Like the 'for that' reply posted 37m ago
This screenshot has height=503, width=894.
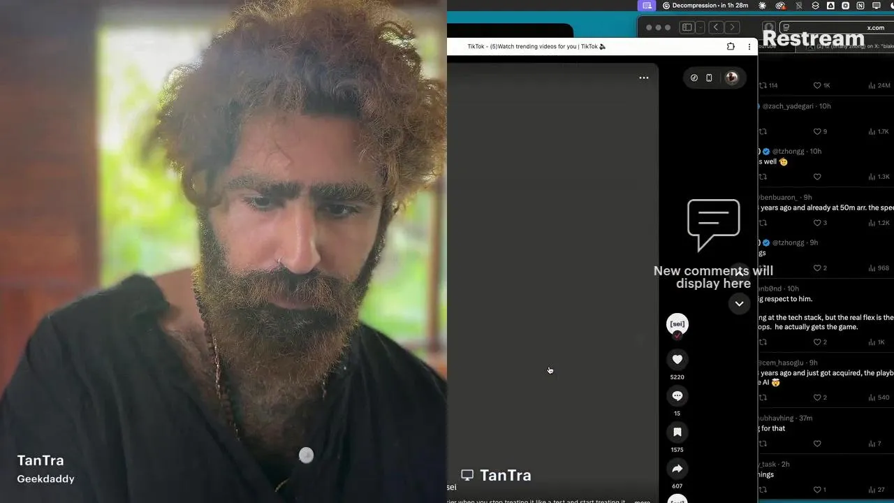point(817,444)
